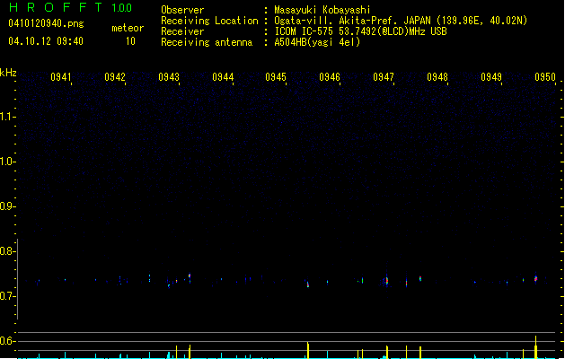Click the 0.8 kHz axis label
This screenshot has height=359, width=565.
[7, 251]
